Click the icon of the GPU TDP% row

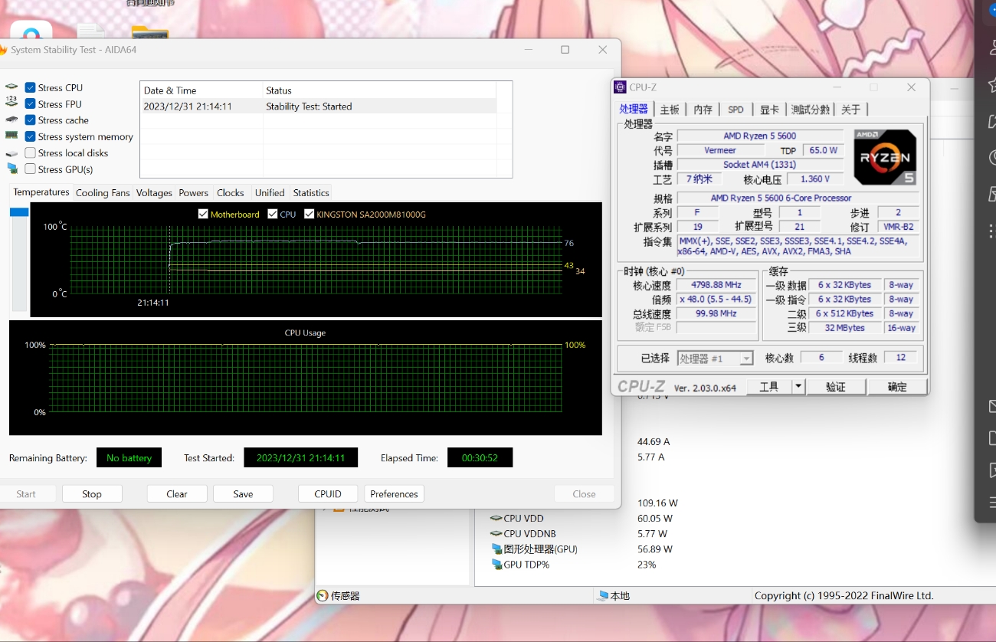(x=496, y=565)
